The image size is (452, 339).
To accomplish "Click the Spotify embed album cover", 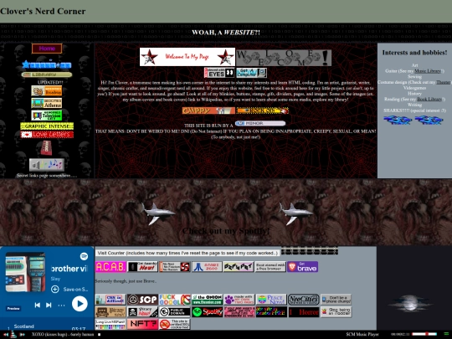I will [25, 272].
